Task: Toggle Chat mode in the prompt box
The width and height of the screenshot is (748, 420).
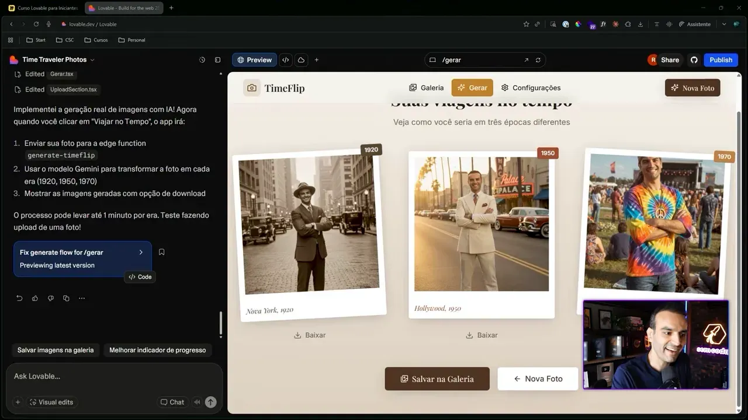Action: pyautogui.click(x=172, y=402)
